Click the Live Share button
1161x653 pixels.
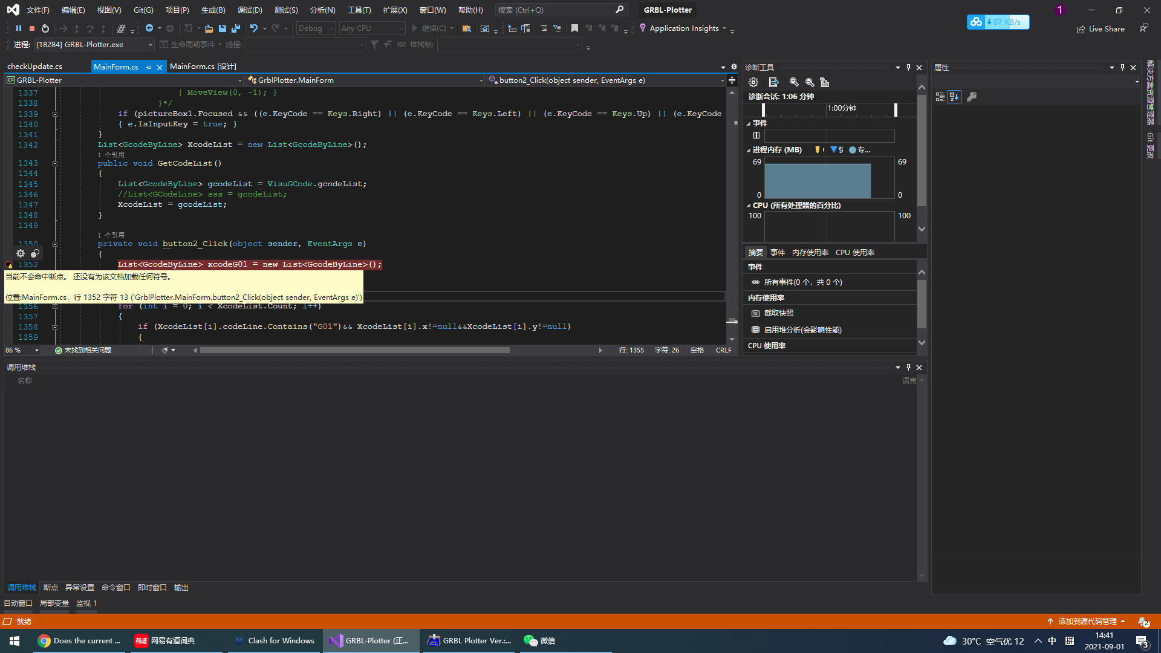(1101, 29)
